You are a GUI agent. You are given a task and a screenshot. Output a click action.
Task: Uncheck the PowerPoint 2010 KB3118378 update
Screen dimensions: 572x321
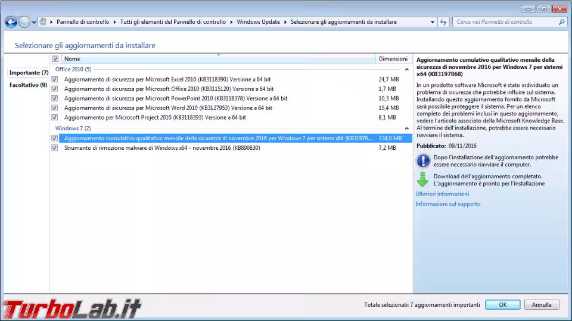point(55,98)
